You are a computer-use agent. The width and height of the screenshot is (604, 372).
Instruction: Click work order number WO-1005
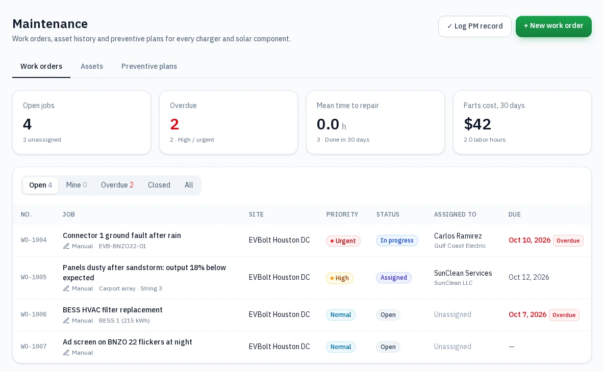34,277
